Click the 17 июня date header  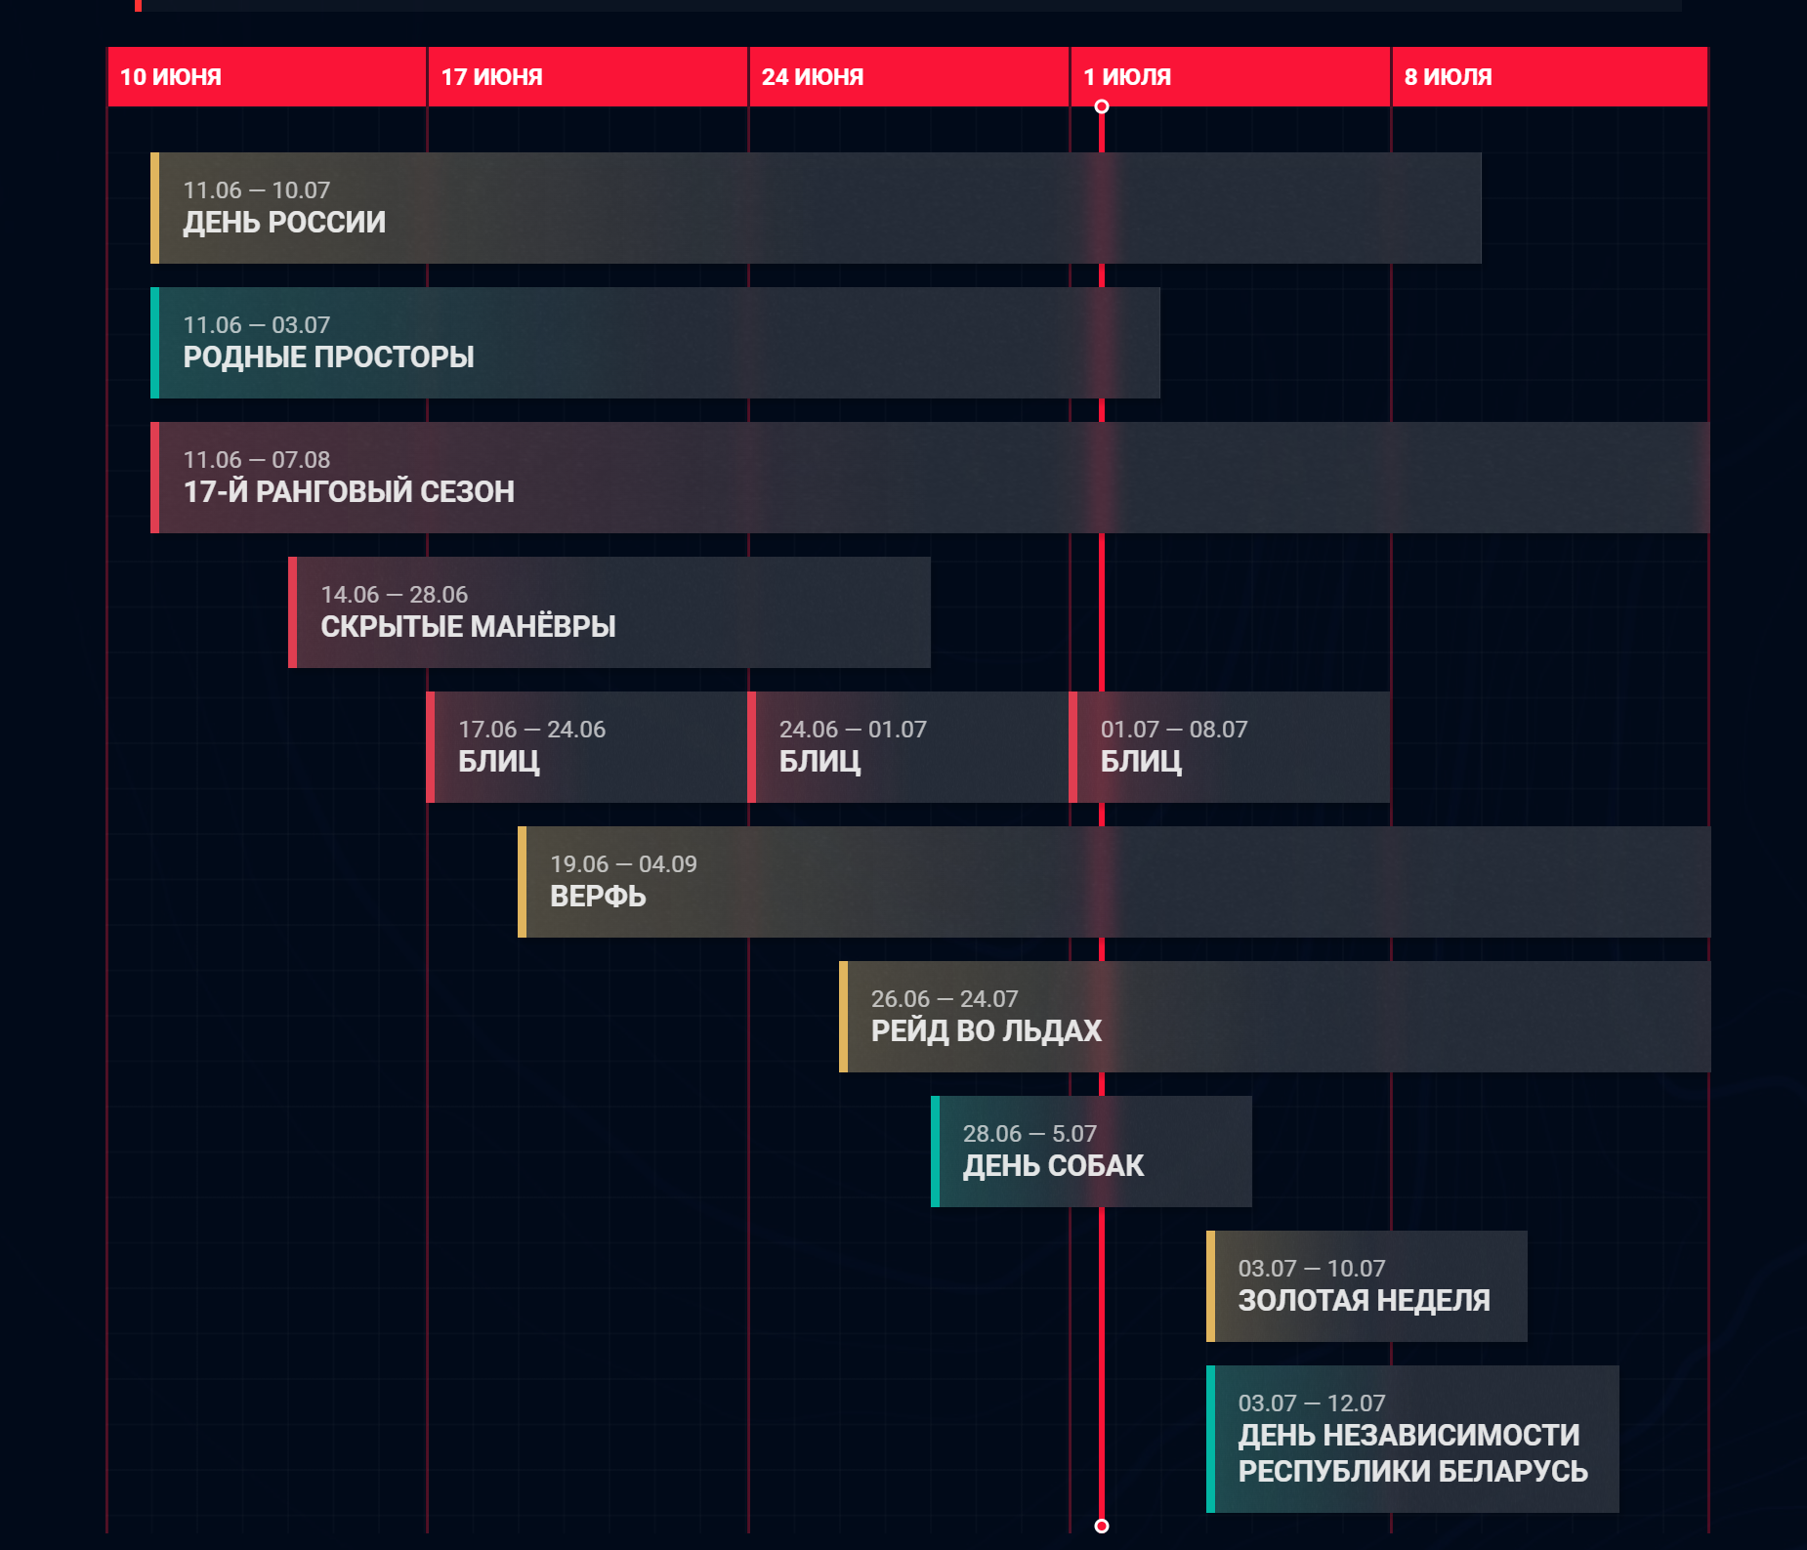coord(587,76)
